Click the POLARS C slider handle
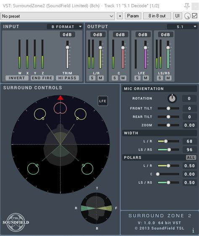The height and width of the screenshot is (236, 199). [x=157, y=174]
